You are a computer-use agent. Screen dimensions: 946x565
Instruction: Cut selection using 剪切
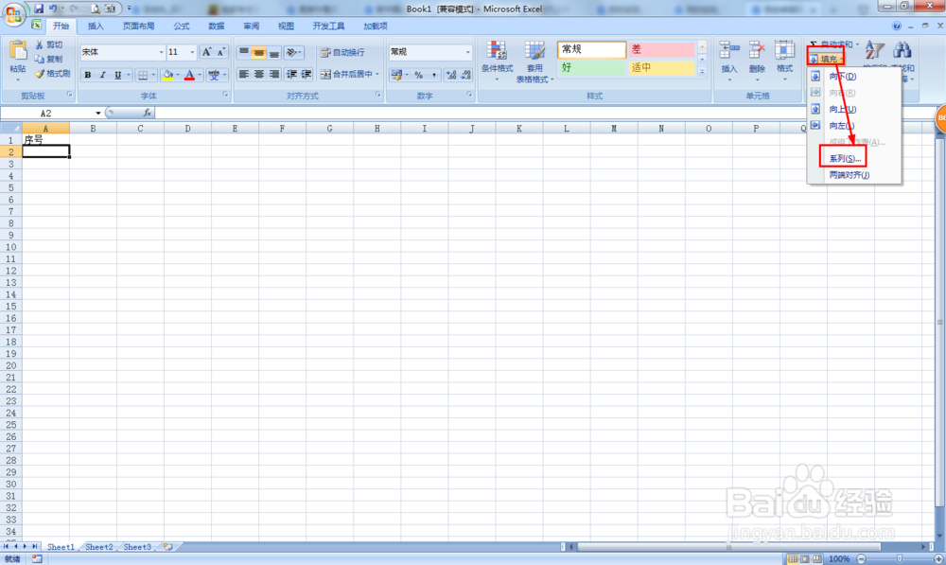click(x=49, y=44)
